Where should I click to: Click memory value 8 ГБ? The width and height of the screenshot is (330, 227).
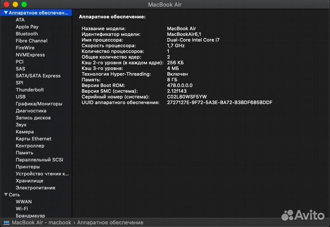point(172,80)
